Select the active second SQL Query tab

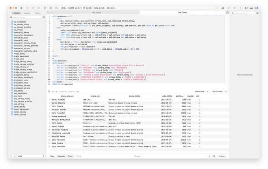182,13
